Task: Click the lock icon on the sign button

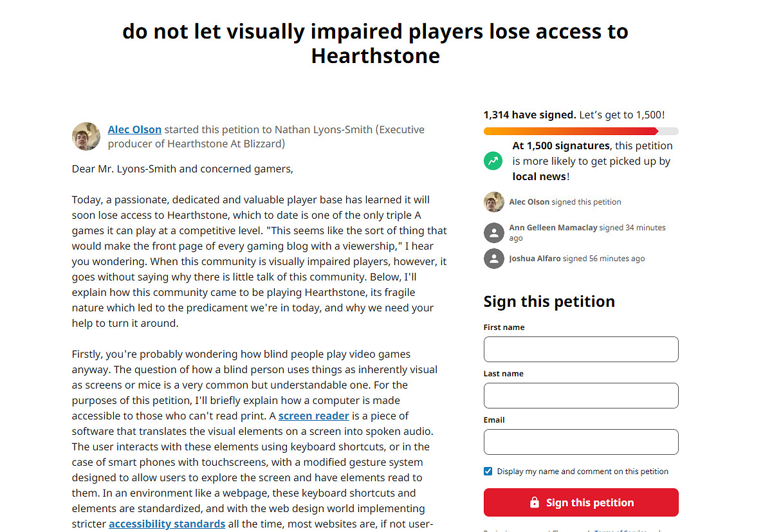Action: [534, 502]
